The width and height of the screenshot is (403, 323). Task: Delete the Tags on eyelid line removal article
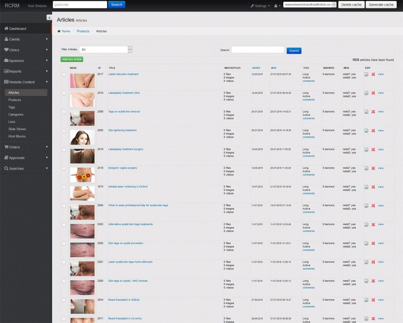click(373, 112)
